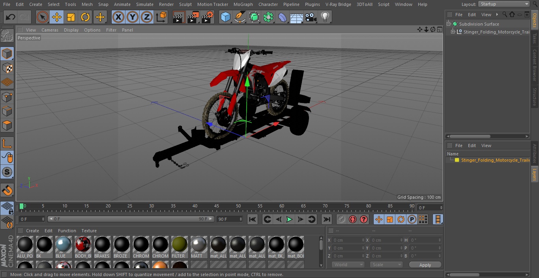Step to previous frame

tap(278, 219)
